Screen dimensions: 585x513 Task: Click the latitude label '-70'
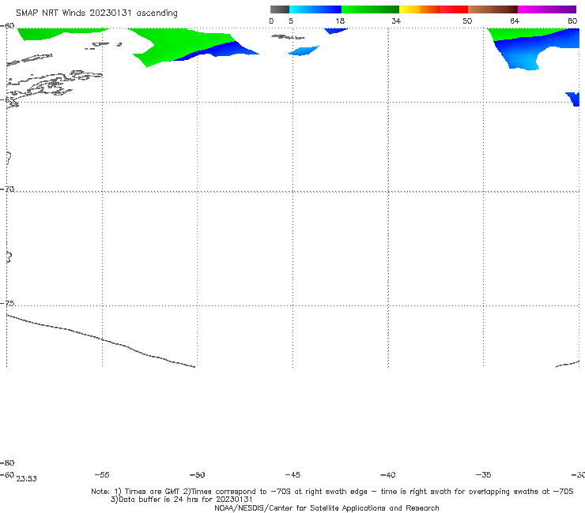7,189
